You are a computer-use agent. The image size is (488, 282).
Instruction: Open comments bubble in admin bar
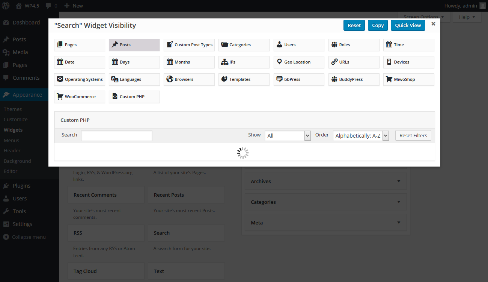(x=51, y=6)
